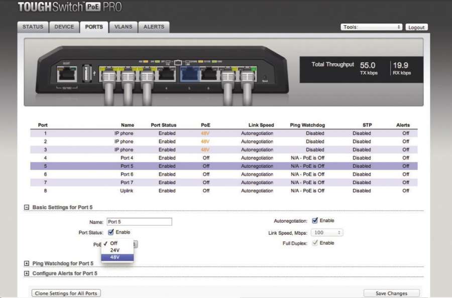Click the Link Speed column header
This screenshot has height=298, width=452.
[261, 125]
